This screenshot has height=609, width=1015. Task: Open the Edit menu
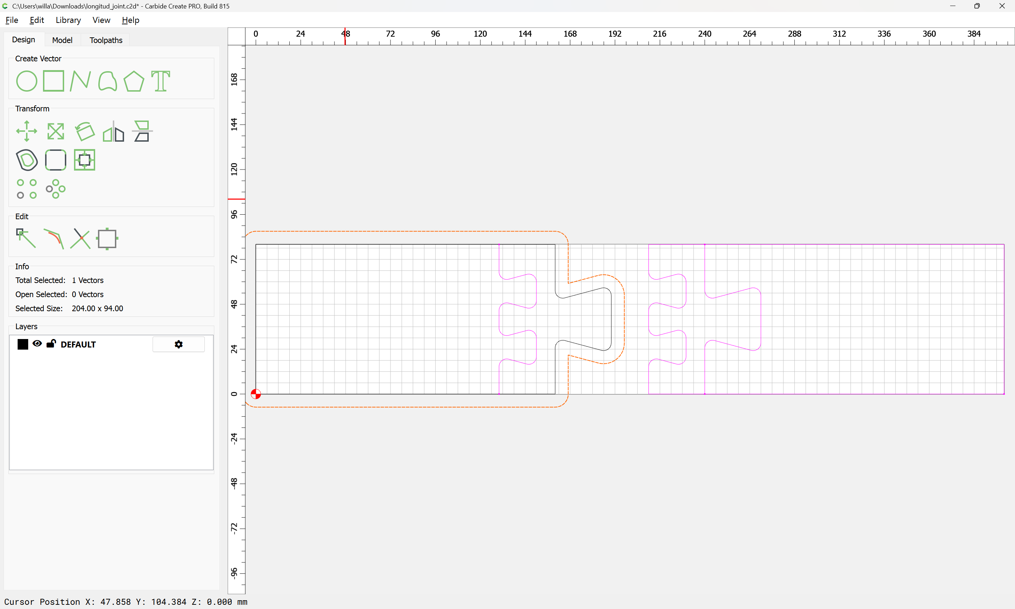(37, 20)
